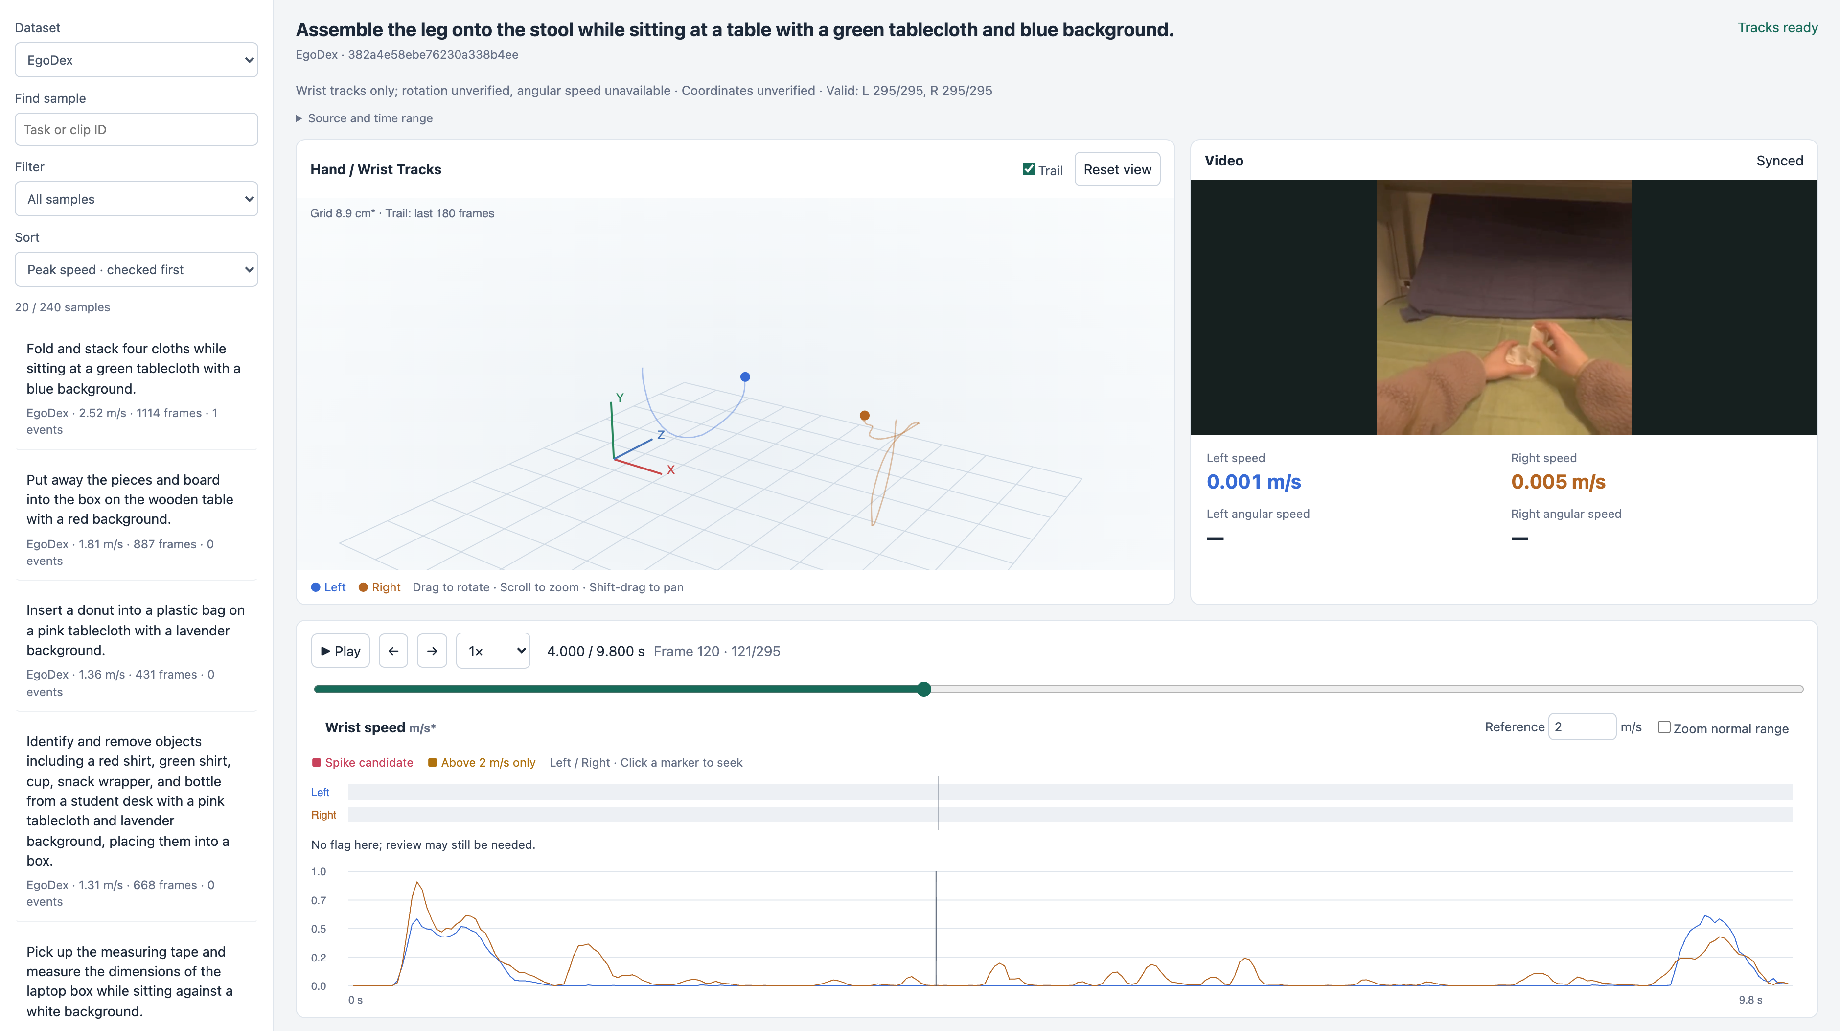Step forward one frame with right arrow
The width and height of the screenshot is (1840, 1031).
432,651
